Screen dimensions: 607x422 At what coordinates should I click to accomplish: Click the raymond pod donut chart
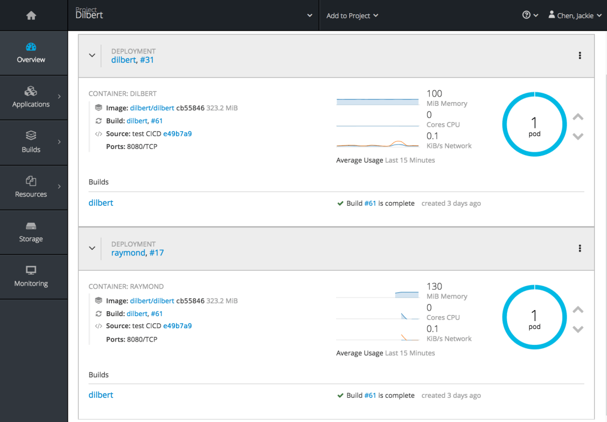534,317
